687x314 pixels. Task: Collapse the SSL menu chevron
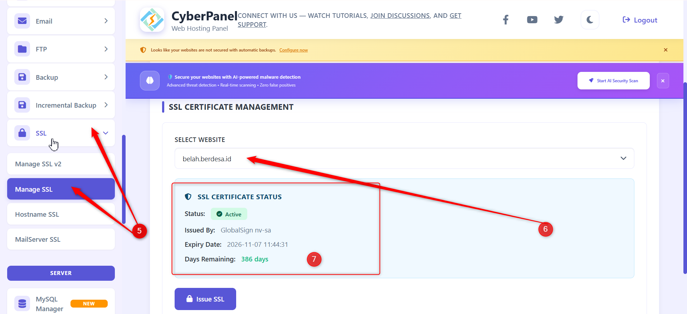[106, 133]
